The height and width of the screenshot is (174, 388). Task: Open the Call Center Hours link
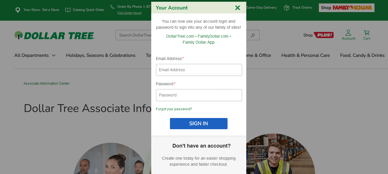point(129,13)
